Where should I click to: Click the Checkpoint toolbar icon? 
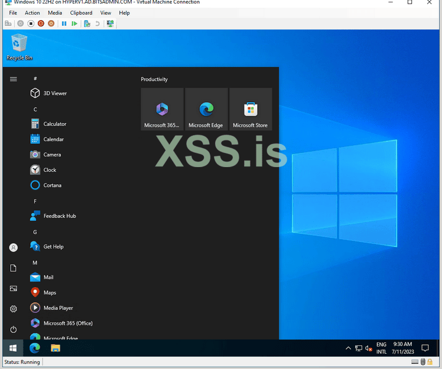(87, 24)
